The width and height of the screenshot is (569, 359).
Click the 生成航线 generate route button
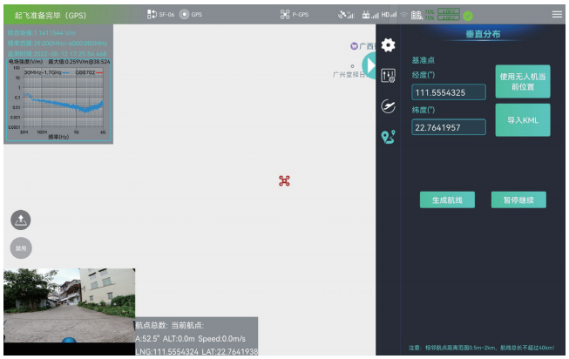click(447, 200)
